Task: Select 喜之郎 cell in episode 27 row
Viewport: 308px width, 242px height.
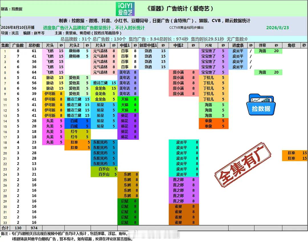Action: [x=178, y=190]
